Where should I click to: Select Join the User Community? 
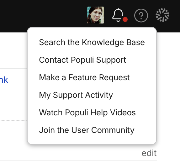coord(87,130)
